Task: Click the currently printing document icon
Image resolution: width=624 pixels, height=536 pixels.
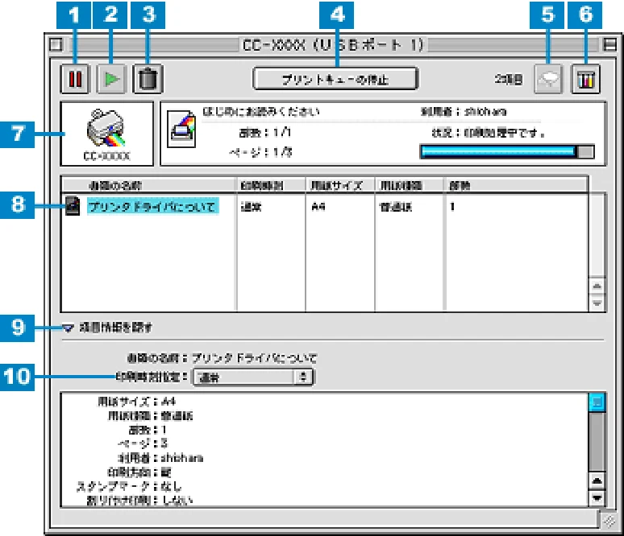Action: tap(181, 129)
